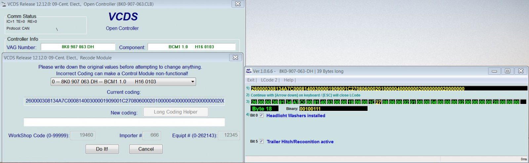
Task: Select byte cell 26 in LCode
Action: 254,102
